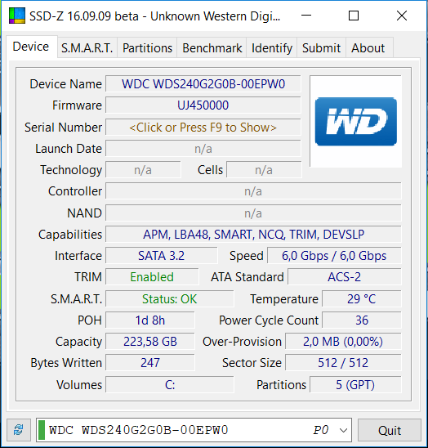Click the Speed value 6,0 Gbps / 6,0 Gbps
The height and width of the screenshot is (448, 428).
[x=334, y=256]
